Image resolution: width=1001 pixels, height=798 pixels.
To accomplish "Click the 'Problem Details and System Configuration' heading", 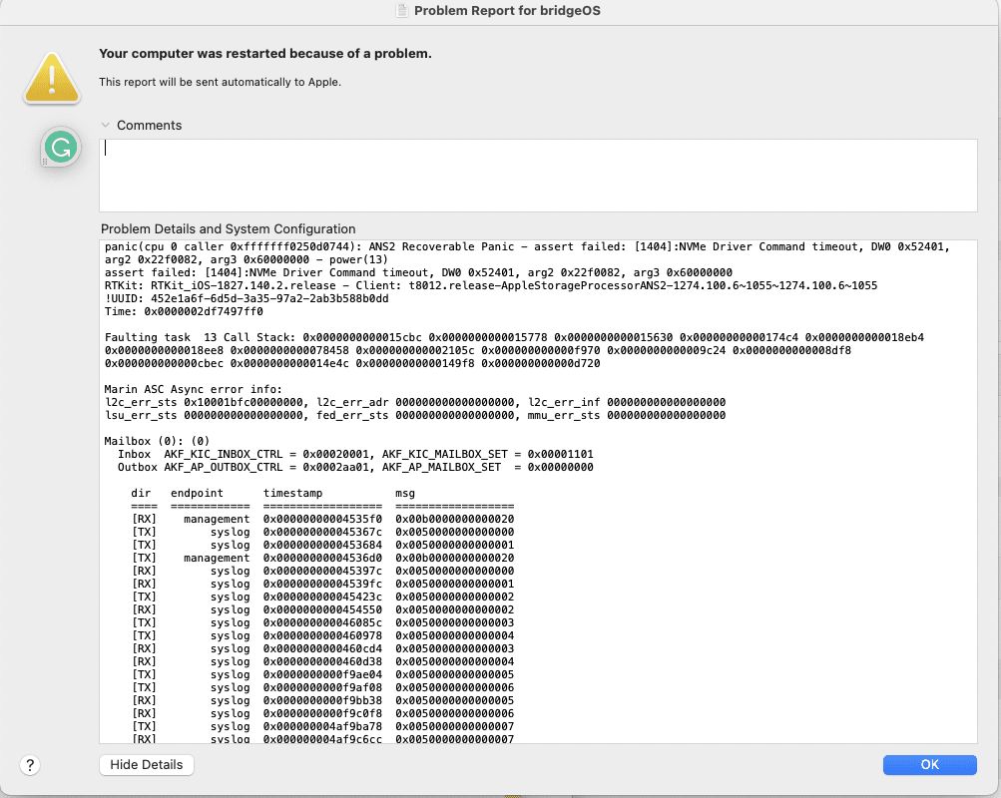I will [228, 229].
